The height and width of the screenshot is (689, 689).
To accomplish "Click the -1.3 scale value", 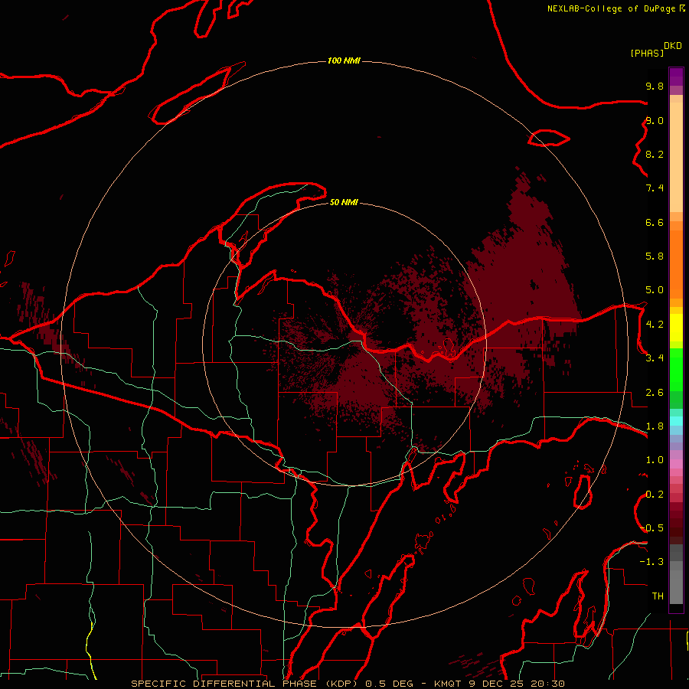I will click(652, 562).
